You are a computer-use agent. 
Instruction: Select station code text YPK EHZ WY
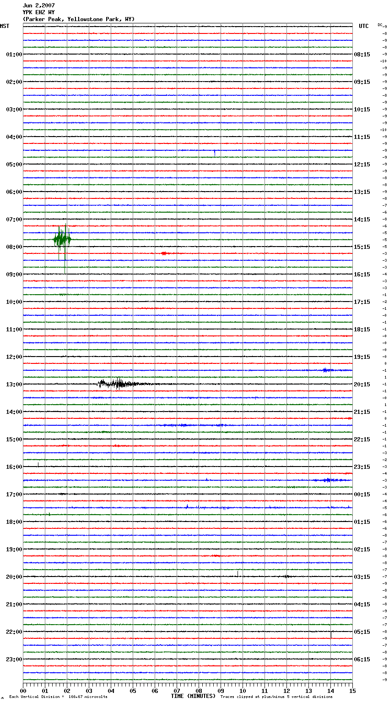pyautogui.click(x=38, y=12)
